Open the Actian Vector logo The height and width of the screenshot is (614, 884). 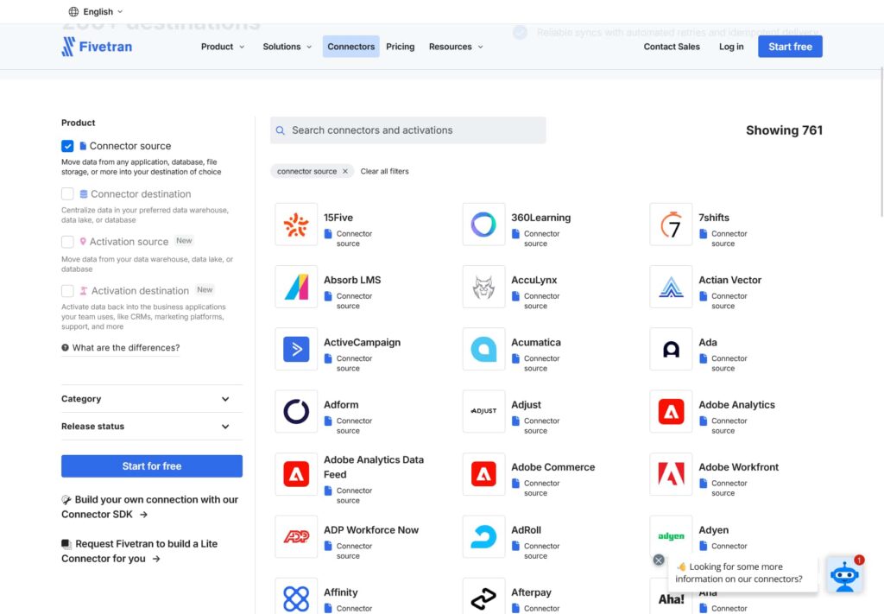click(671, 287)
